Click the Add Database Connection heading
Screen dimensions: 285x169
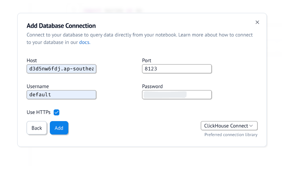click(61, 26)
